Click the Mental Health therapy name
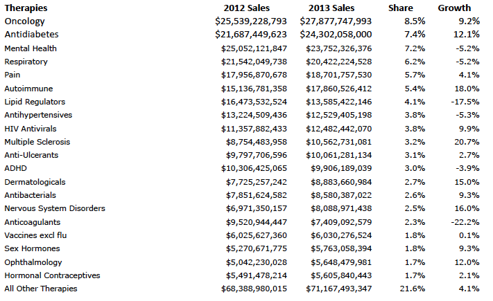 coord(31,48)
